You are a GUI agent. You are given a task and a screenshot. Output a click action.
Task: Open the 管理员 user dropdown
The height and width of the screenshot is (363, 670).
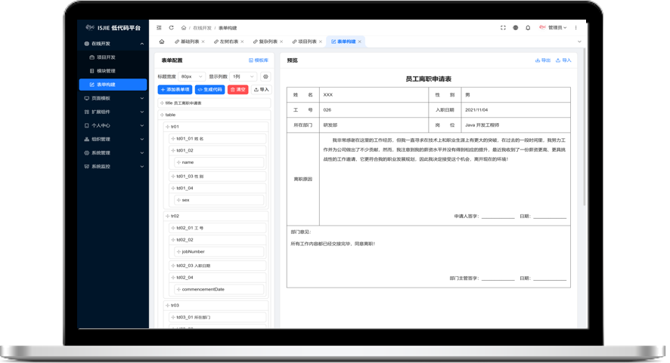click(553, 28)
